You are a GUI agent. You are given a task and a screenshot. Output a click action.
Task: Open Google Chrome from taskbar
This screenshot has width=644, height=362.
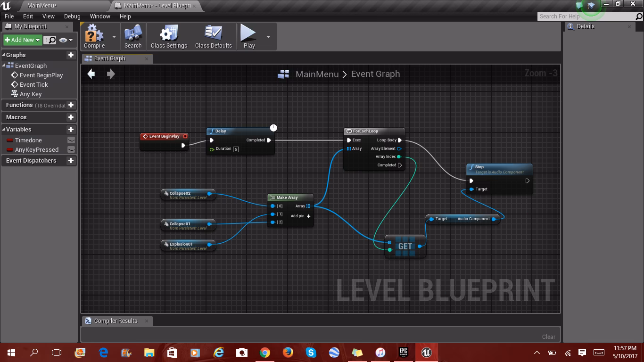pyautogui.click(x=264, y=353)
